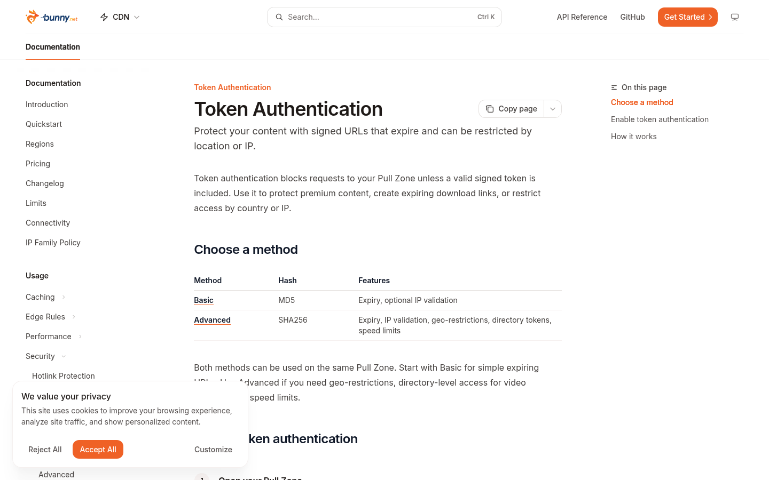Accept All cookies
The width and height of the screenshot is (769, 480).
tap(98, 450)
